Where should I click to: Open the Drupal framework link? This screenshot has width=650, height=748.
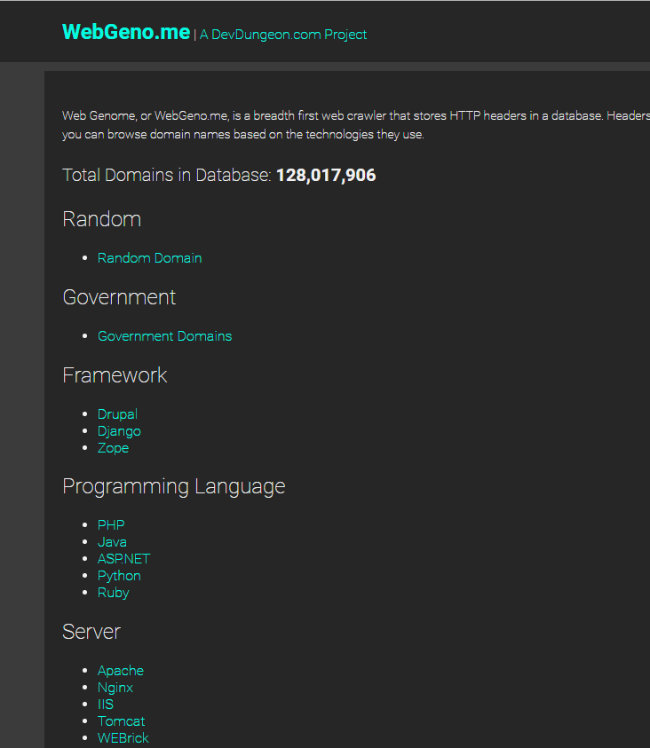click(117, 414)
